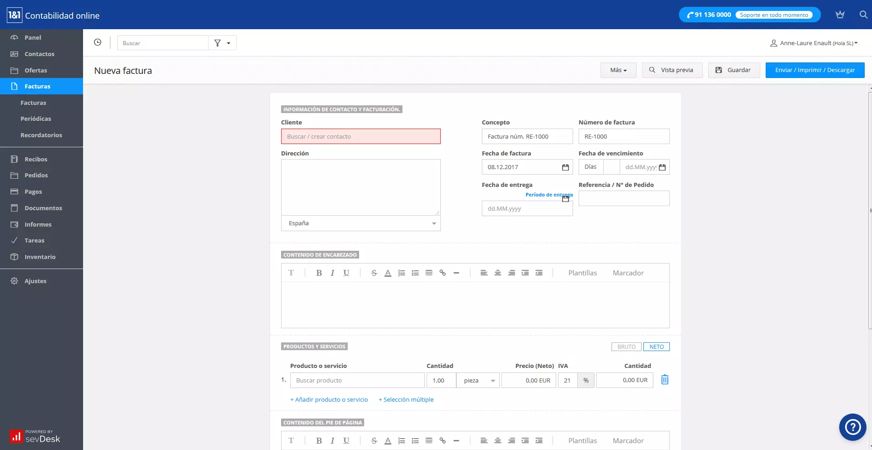Image resolution: width=872 pixels, height=450 pixels.
Task: Open Recordatorios from the Facturas menu
Action: tap(41, 135)
